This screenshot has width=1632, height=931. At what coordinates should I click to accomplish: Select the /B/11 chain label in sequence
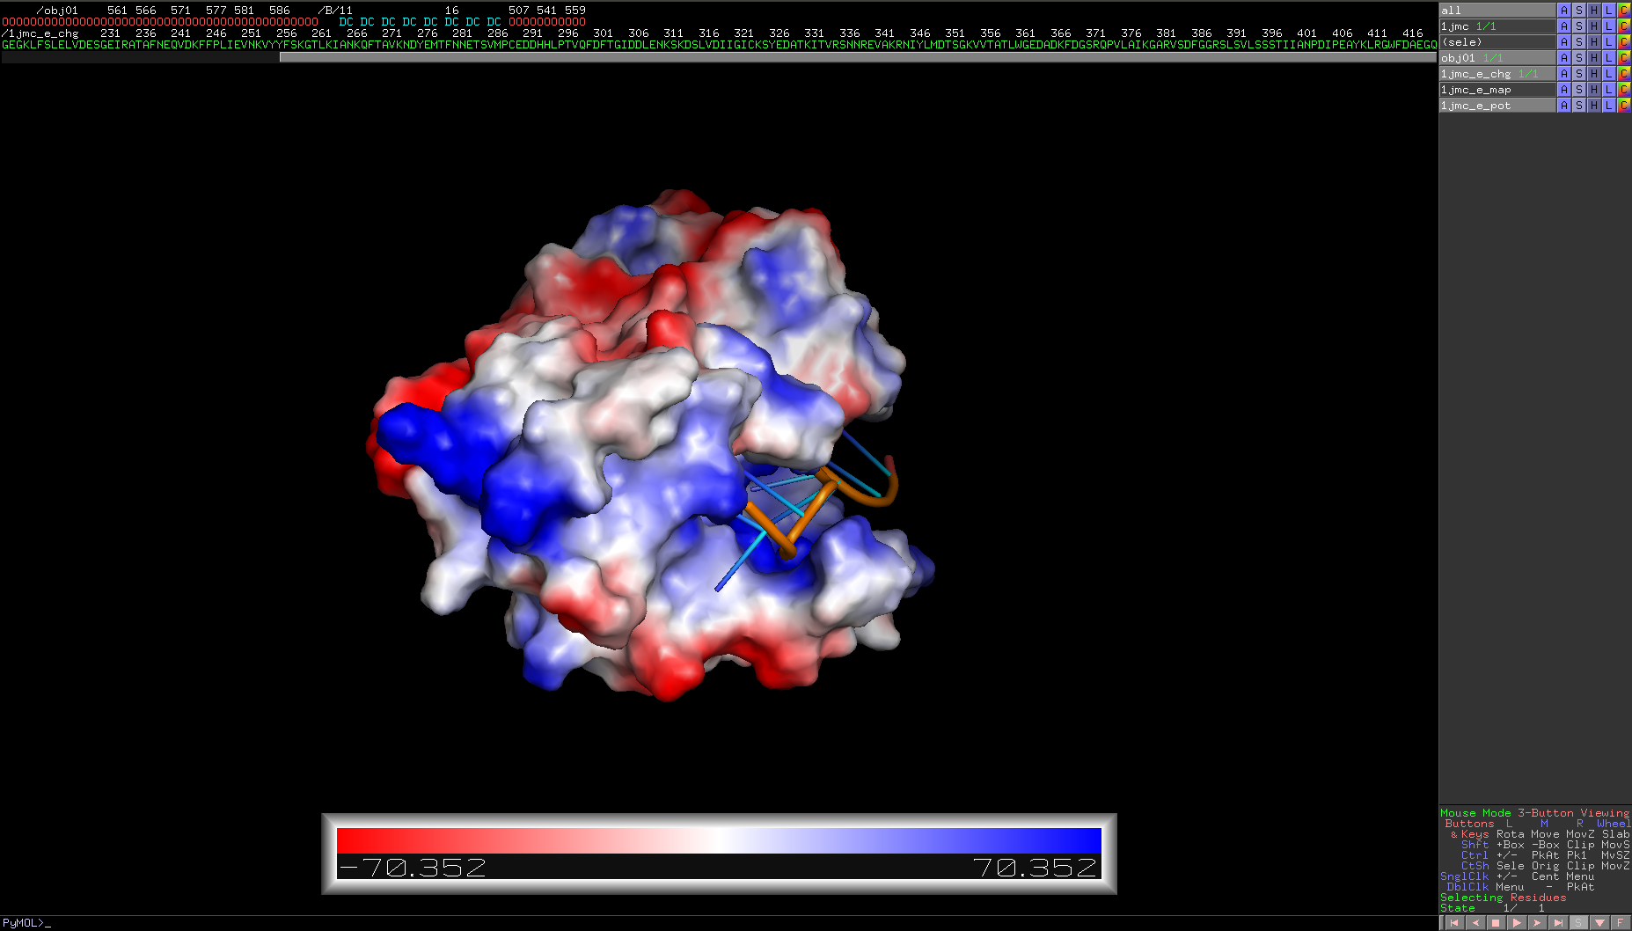335,11
